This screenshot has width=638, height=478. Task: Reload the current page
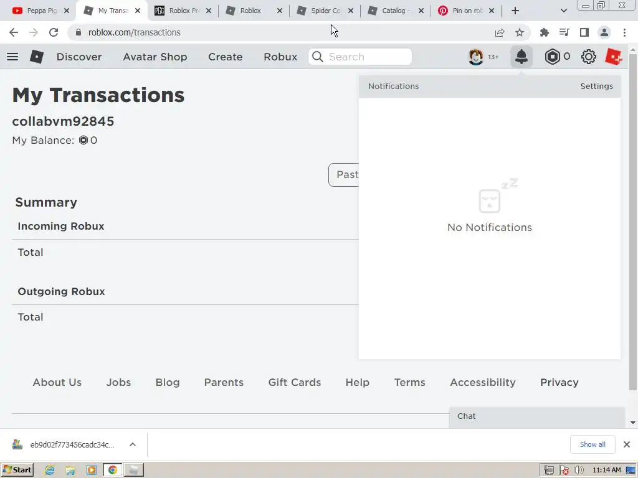coord(54,32)
